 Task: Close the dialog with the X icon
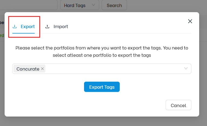(190, 21)
